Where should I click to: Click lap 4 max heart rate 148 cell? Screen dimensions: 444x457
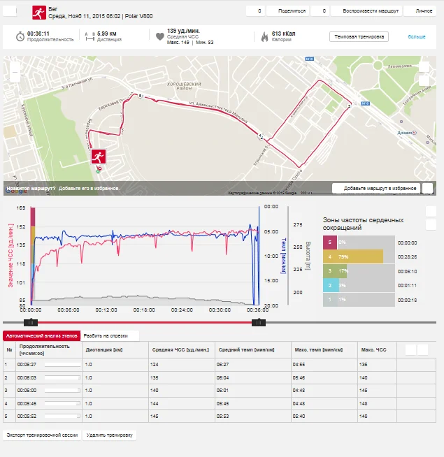[x=377, y=403]
